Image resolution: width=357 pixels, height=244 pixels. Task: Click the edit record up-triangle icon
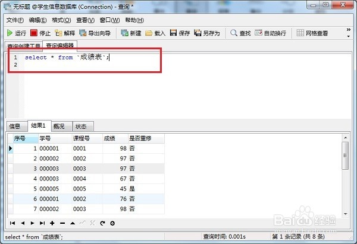(73, 223)
